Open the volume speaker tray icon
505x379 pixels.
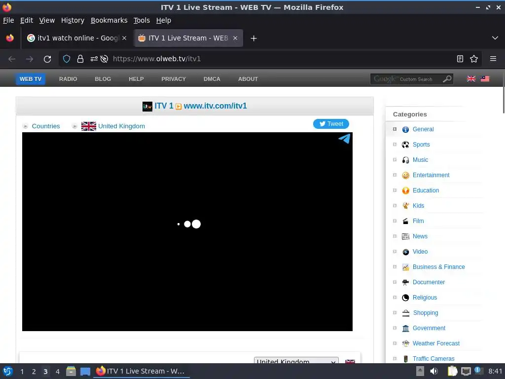pyautogui.click(x=434, y=371)
